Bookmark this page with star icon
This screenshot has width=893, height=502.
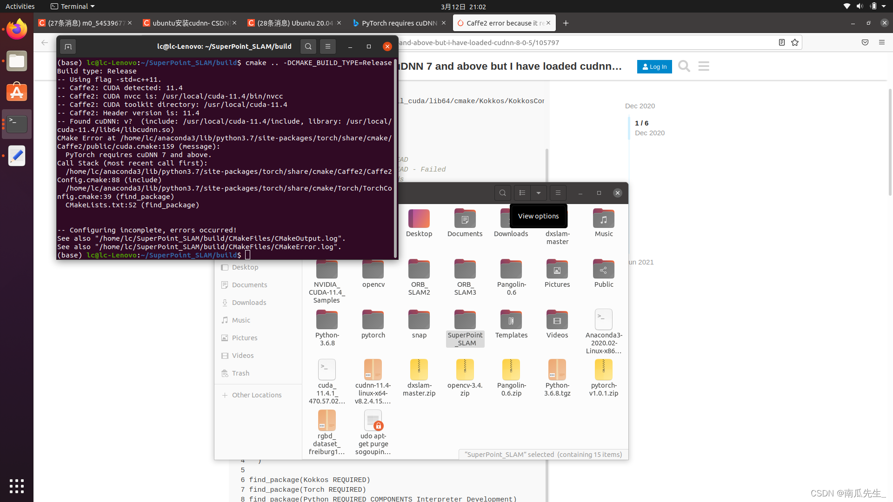click(x=795, y=42)
